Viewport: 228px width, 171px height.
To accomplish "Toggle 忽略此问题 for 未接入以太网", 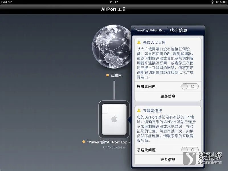I will 190,86.
